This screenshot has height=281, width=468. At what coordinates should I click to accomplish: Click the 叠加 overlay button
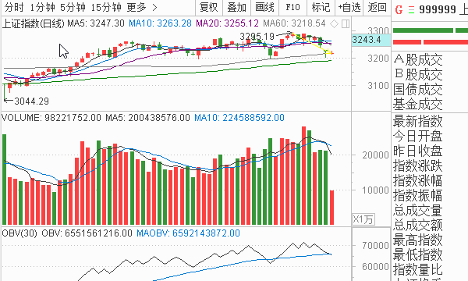point(236,7)
